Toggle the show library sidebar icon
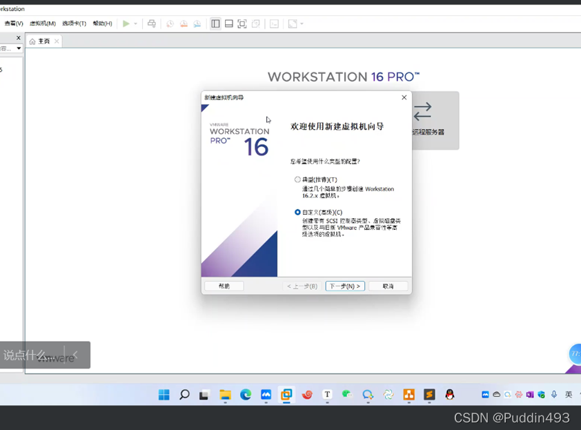The width and height of the screenshot is (581, 430). (x=215, y=23)
